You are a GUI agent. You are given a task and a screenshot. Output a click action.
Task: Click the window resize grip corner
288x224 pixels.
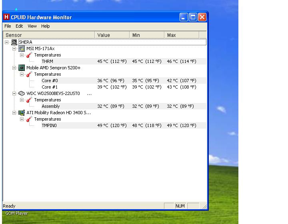tap(204, 206)
